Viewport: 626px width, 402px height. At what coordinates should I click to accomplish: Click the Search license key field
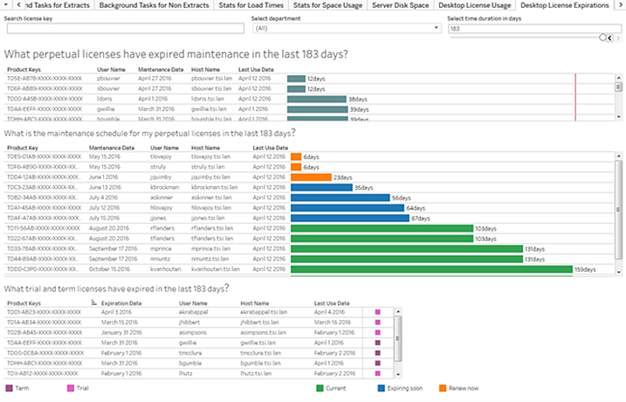[126, 28]
